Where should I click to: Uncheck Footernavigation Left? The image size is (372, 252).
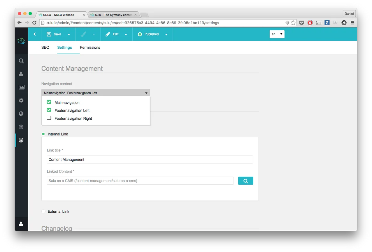[x=49, y=110]
